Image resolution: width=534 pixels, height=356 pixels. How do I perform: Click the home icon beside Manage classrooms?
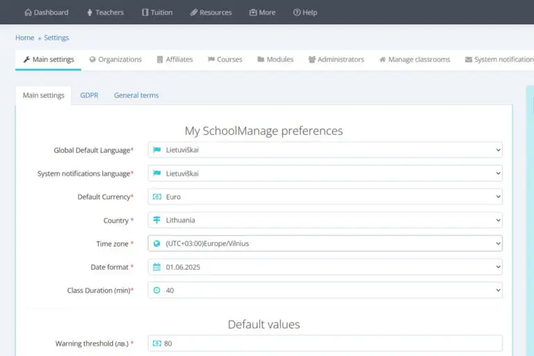click(382, 60)
